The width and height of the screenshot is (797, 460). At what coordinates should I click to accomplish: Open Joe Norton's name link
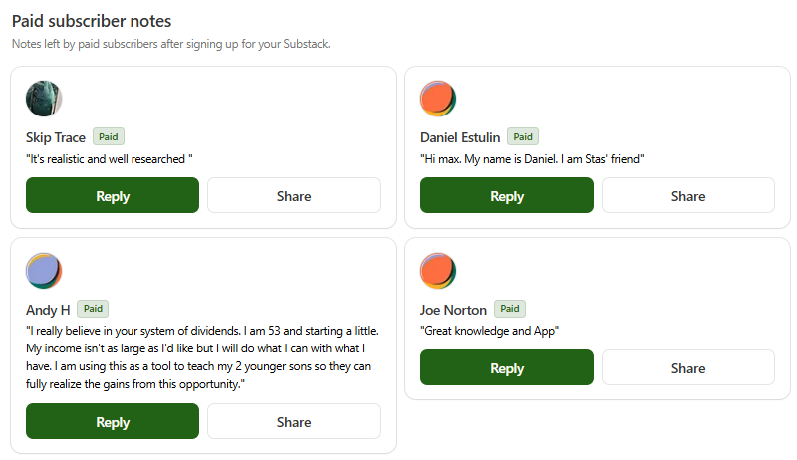(x=453, y=310)
